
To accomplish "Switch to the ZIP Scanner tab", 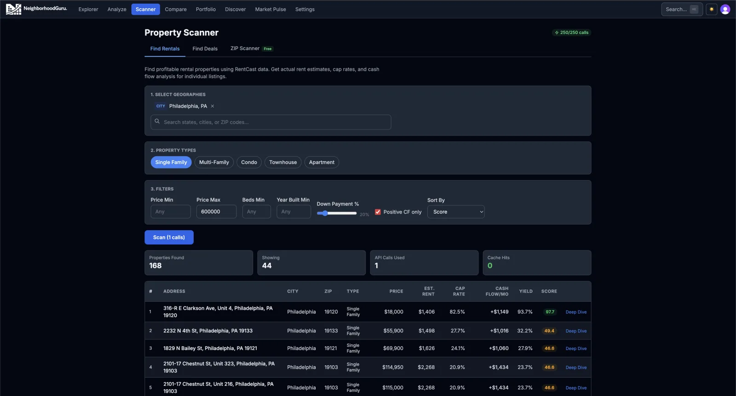I will click(x=251, y=49).
